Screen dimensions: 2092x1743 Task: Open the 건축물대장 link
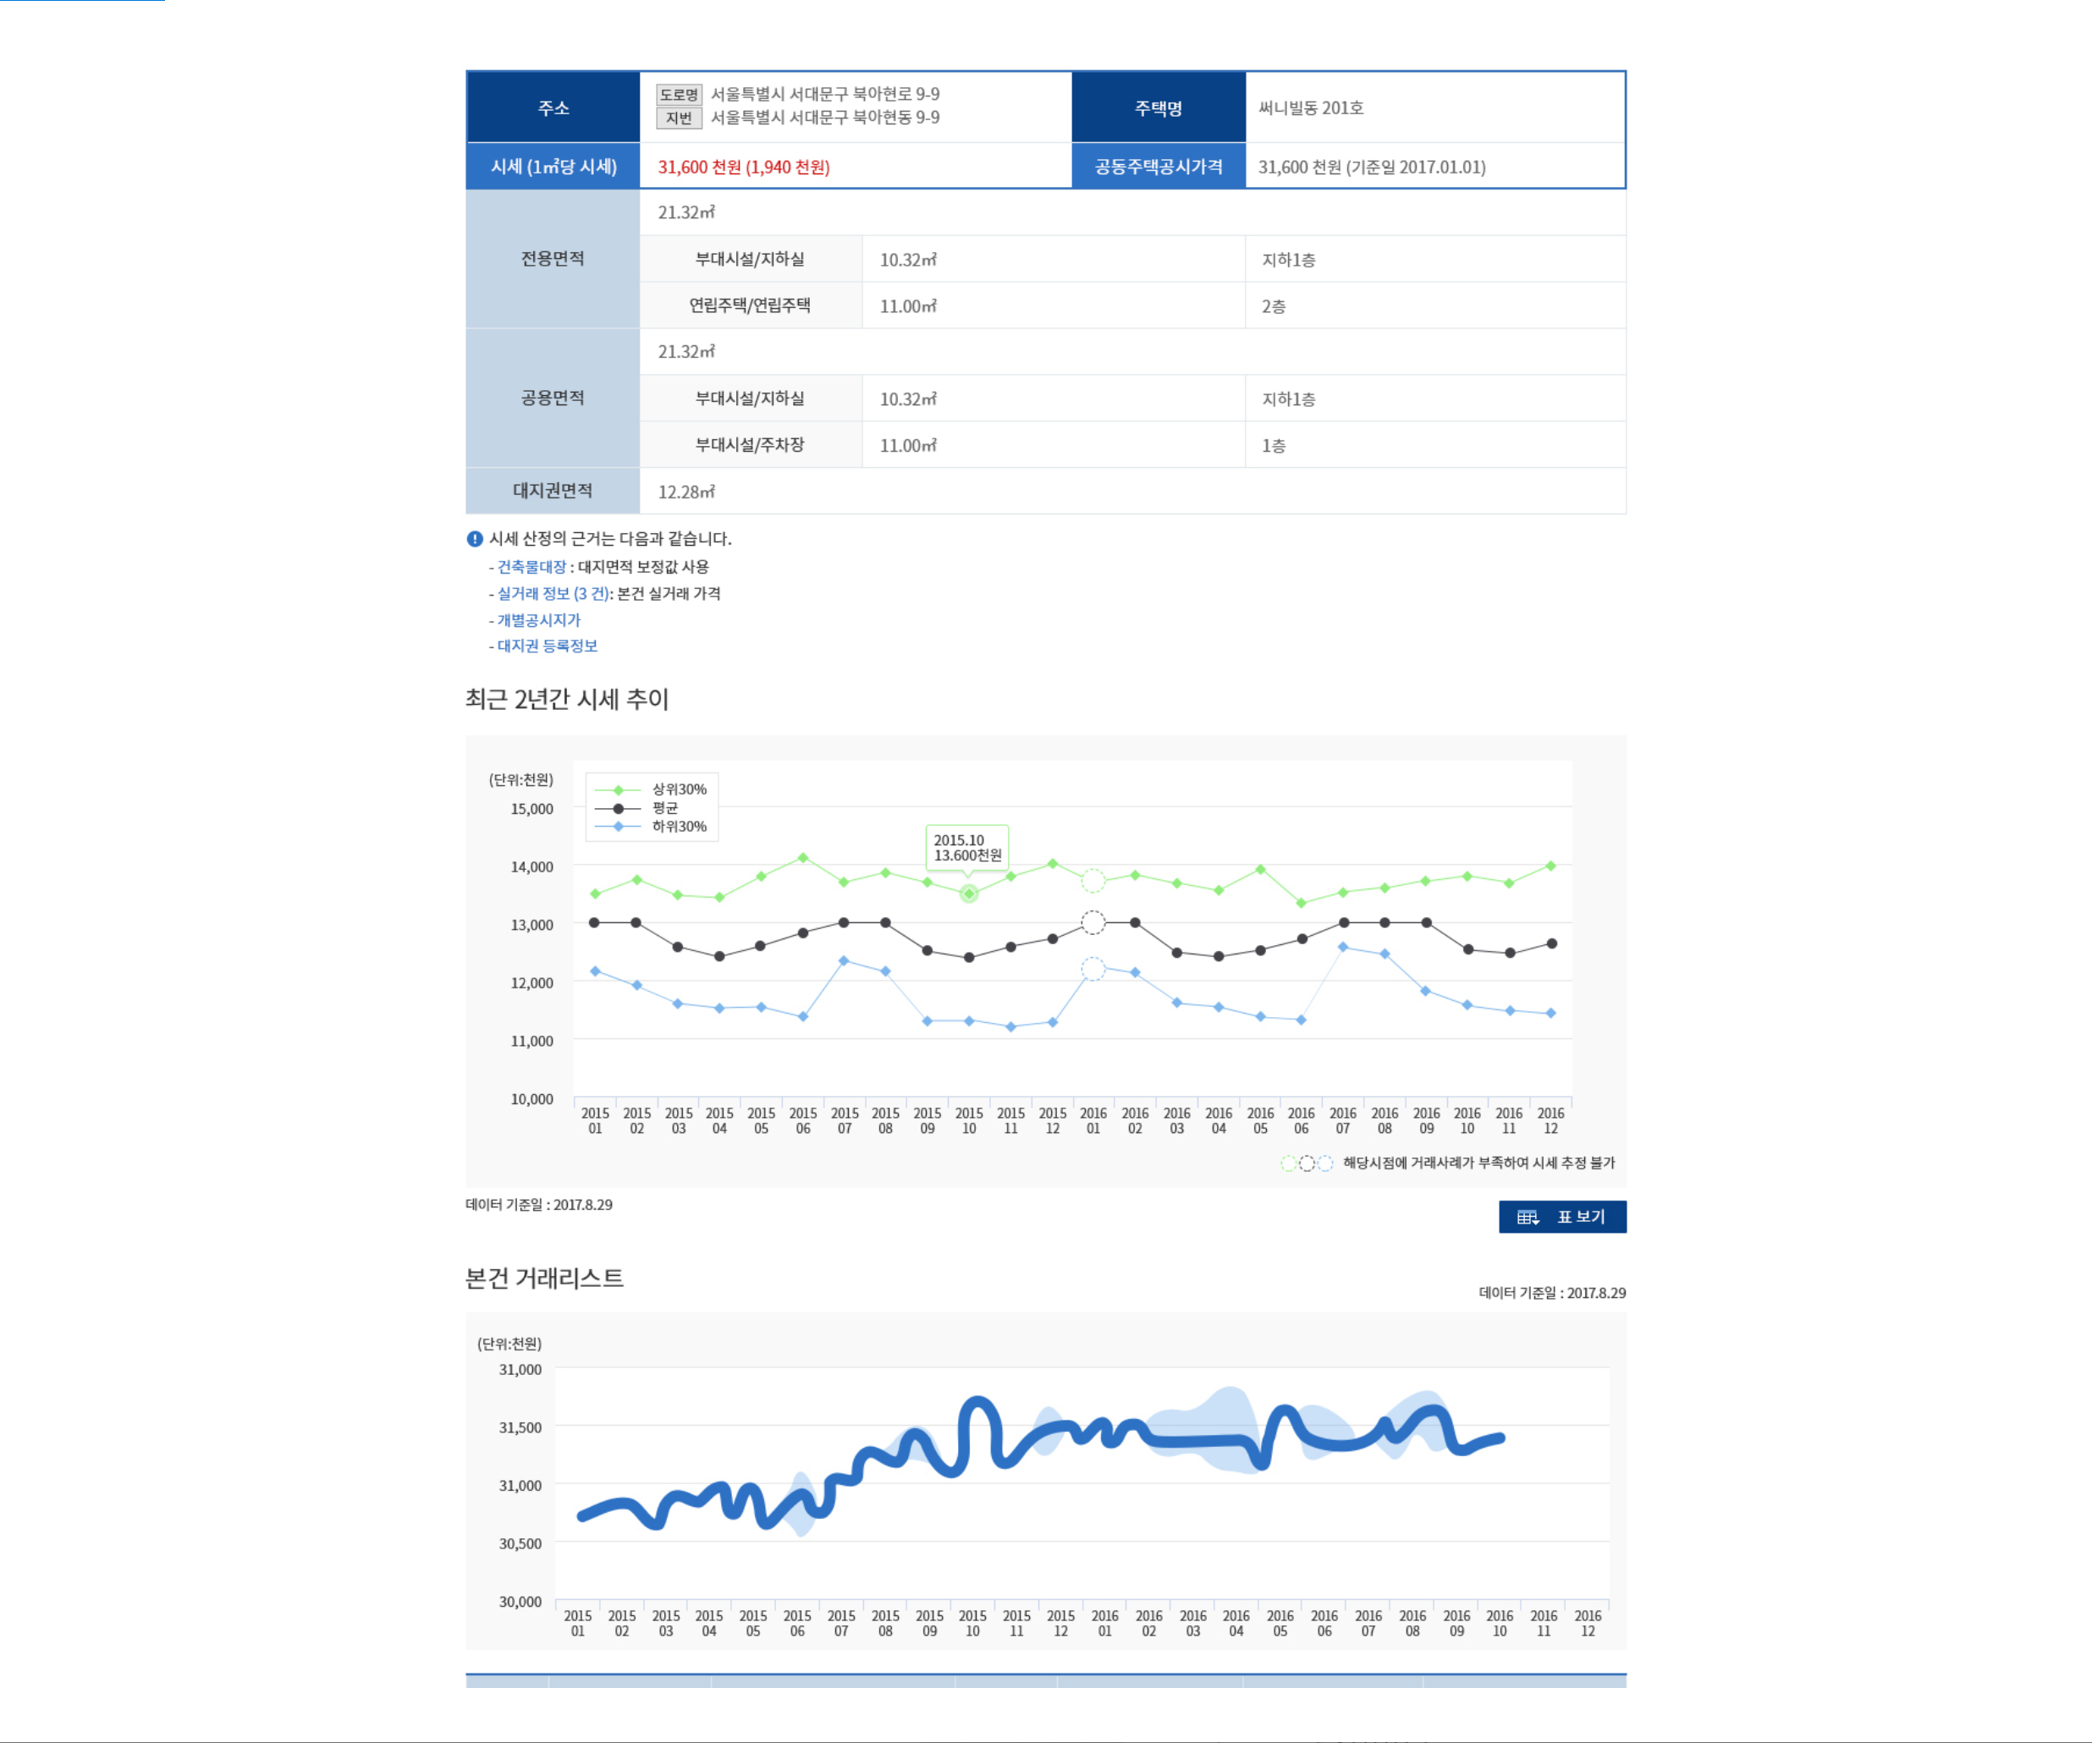coord(532,567)
